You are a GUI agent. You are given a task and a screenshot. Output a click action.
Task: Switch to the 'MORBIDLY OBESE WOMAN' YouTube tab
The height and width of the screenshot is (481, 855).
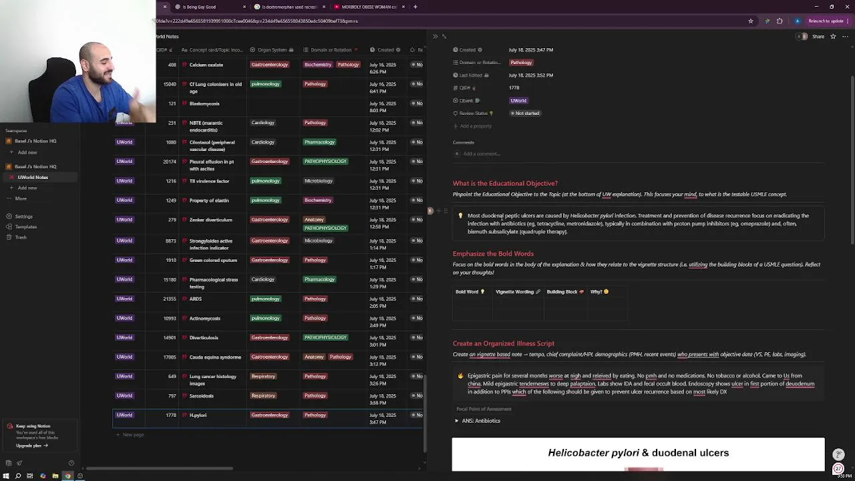[x=369, y=7]
